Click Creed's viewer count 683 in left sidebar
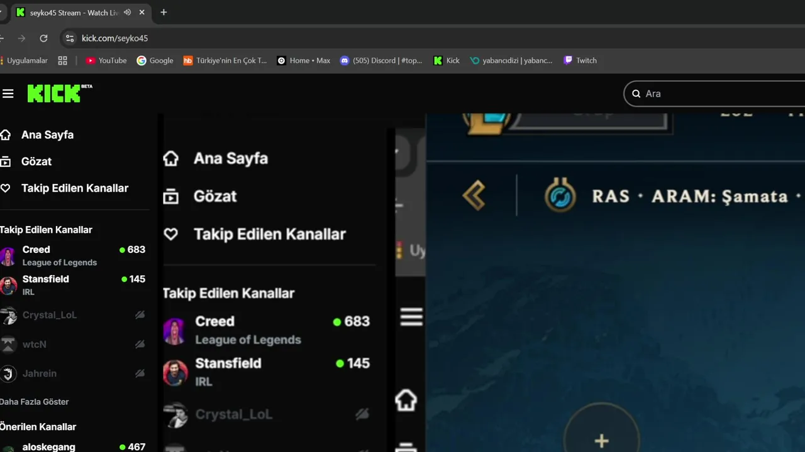805x452 pixels. [132, 249]
